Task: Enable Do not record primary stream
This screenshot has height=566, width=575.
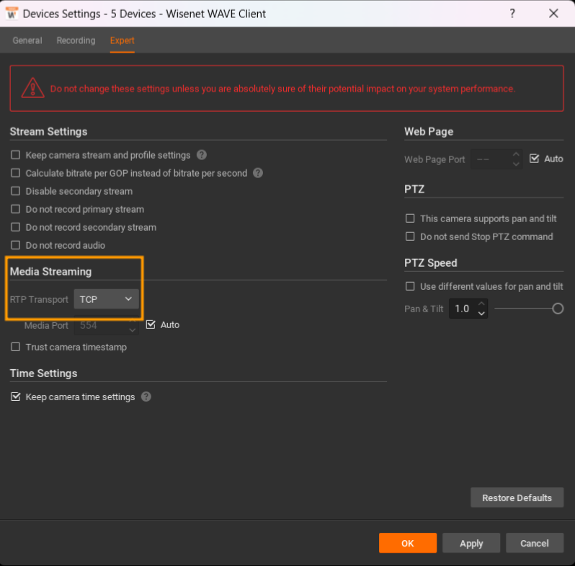Action: click(15, 209)
